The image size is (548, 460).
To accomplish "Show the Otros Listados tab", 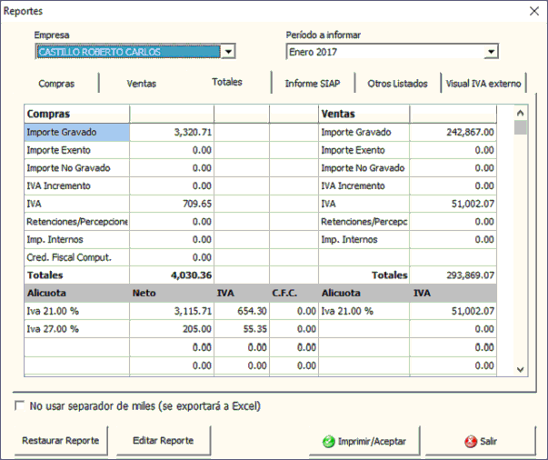I will click(397, 84).
